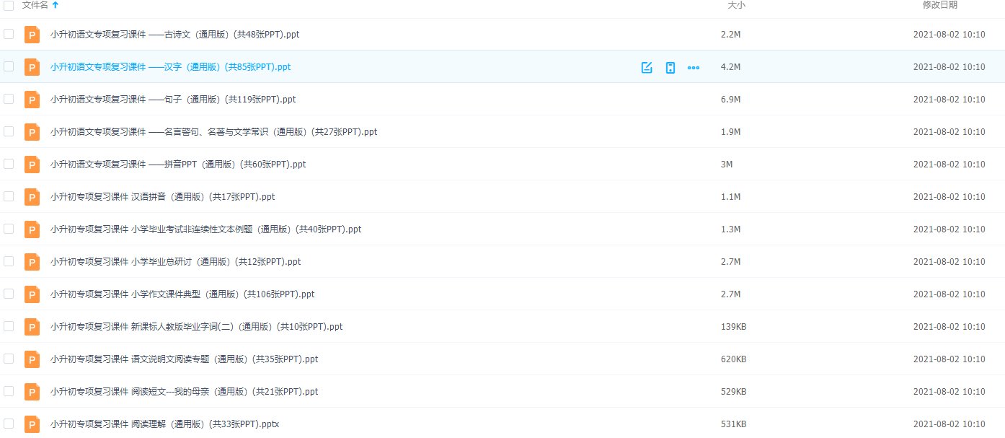
Task: Sort the list by 大小 column header
Action: pyautogui.click(x=736, y=5)
